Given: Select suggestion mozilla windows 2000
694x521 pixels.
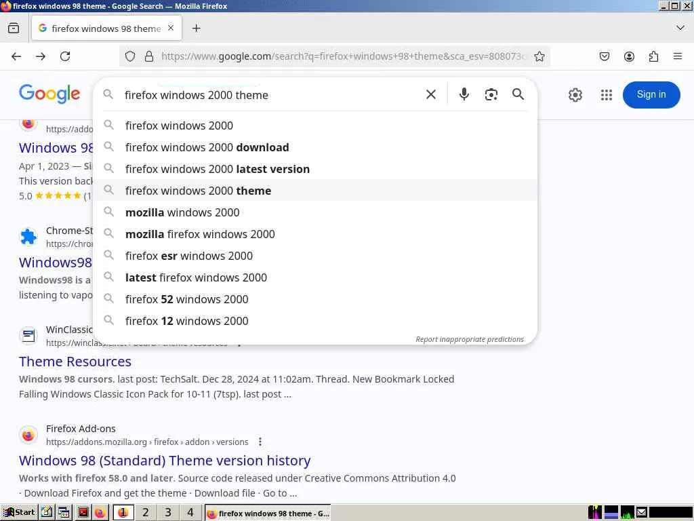Looking at the screenshot, I should click(x=316, y=212).
